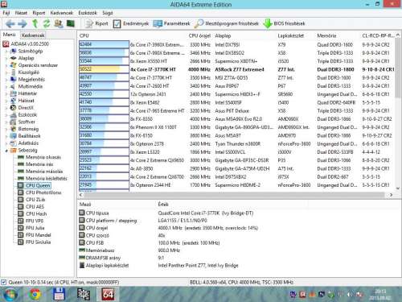Click the floppy disk taskbar icon

click(59, 294)
